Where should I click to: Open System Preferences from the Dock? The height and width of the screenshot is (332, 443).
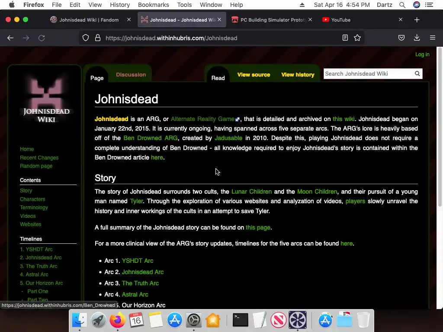point(193,320)
